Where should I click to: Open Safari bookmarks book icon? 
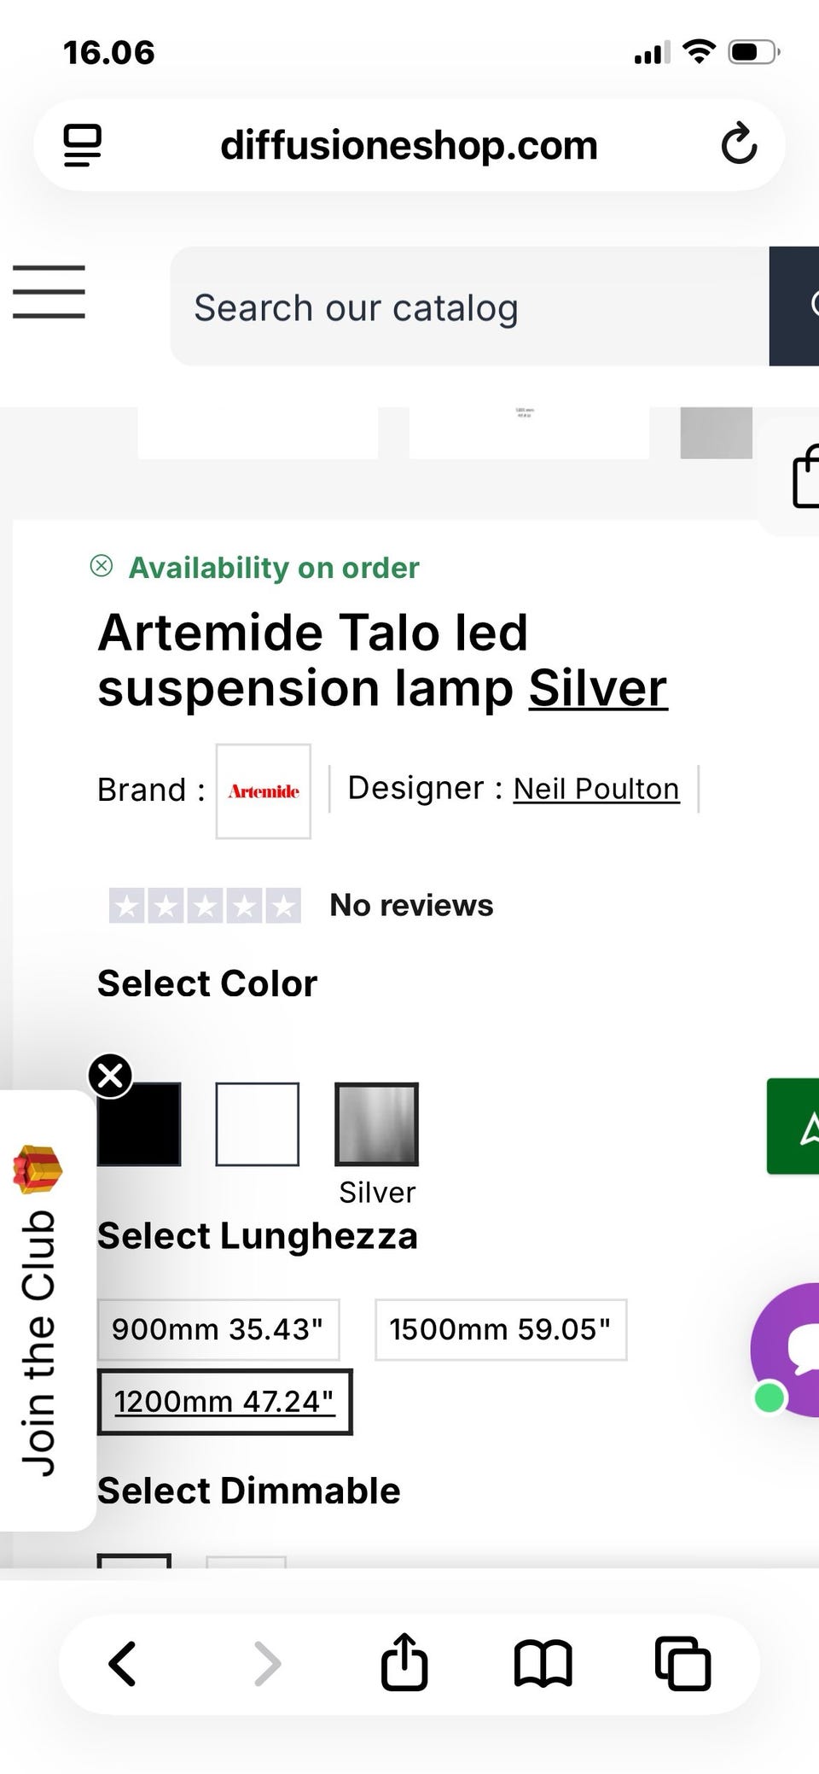click(x=543, y=1663)
